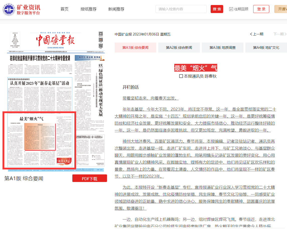
Task: Select the 第A1版 综合要闻 tab
Action: pos(135,48)
